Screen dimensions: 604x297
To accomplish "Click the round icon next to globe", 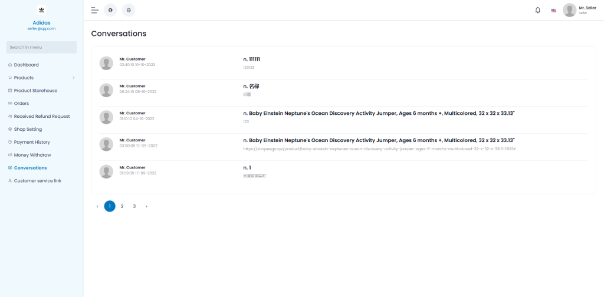I will (129, 10).
